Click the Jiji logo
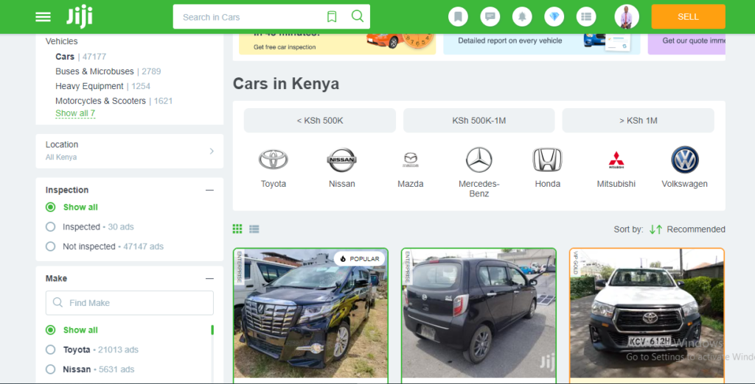Viewport: 755px width, 384px height. pyautogui.click(x=80, y=17)
